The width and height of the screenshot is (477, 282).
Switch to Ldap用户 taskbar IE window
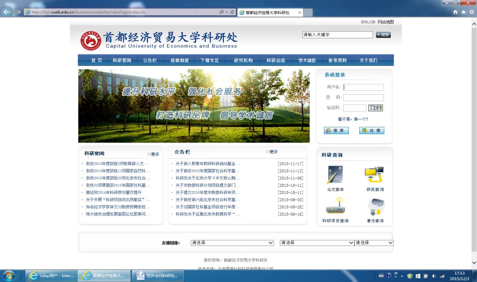51,276
